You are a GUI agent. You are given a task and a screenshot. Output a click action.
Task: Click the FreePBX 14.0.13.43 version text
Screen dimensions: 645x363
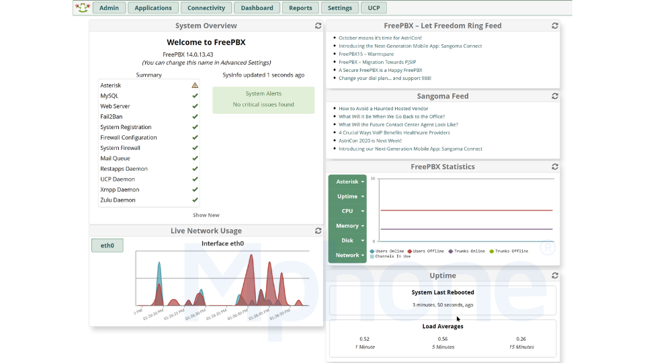coord(188,54)
